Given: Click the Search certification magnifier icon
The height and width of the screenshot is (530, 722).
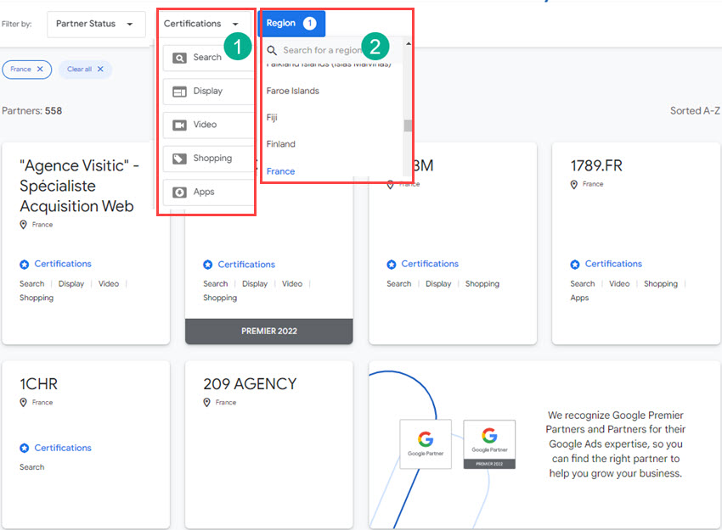Looking at the screenshot, I should coord(179,58).
